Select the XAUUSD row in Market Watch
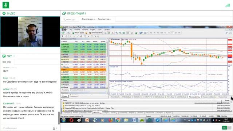 (83, 59)
